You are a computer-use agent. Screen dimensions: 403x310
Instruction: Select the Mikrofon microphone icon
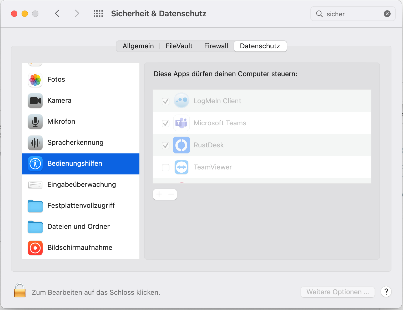pos(35,122)
